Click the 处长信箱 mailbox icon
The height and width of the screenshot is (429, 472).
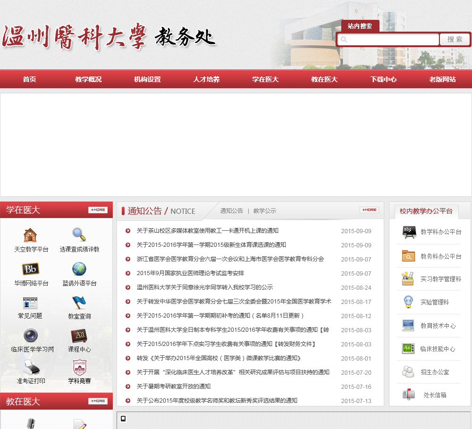(408, 395)
